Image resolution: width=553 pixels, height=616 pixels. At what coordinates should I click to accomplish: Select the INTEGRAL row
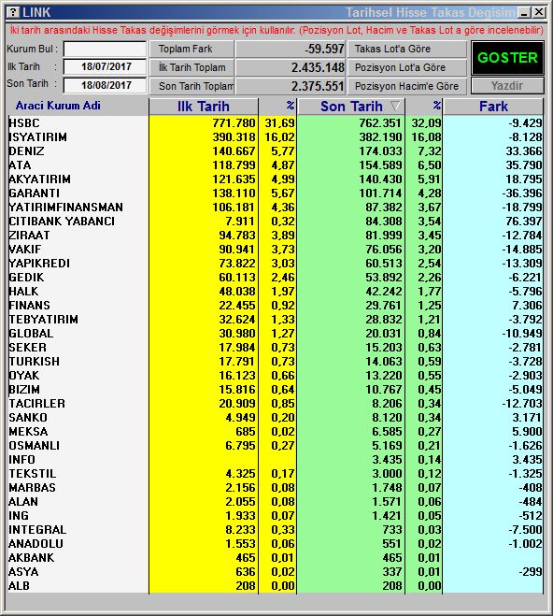pyautogui.click(x=276, y=530)
